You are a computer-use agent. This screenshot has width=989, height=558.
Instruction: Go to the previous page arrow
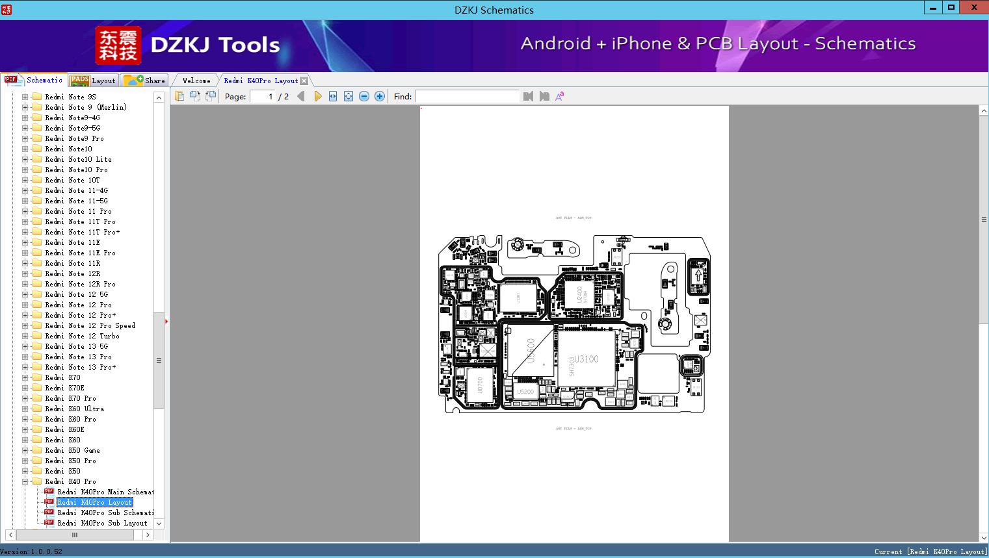point(301,96)
